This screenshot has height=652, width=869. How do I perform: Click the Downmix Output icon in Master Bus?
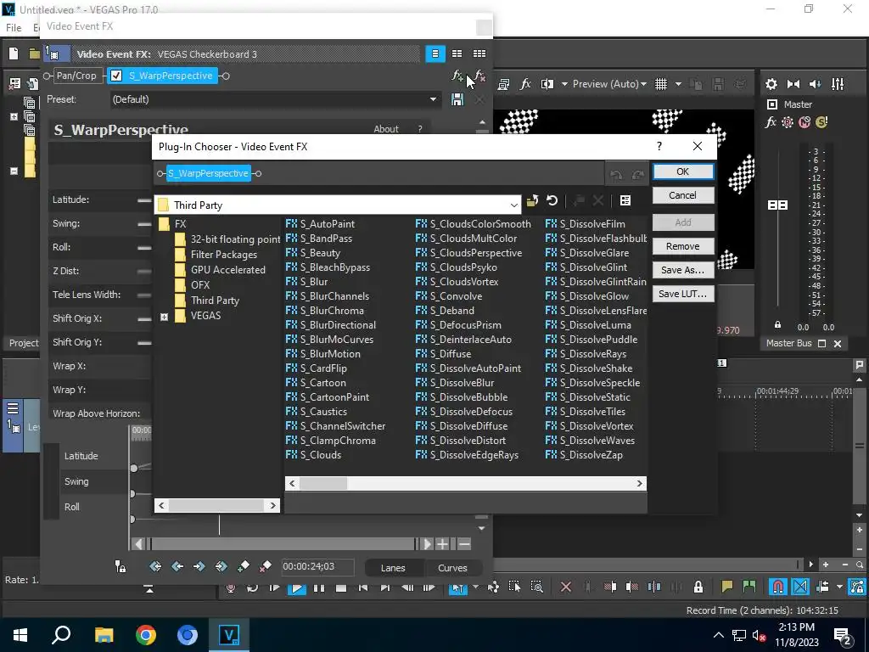pos(793,84)
